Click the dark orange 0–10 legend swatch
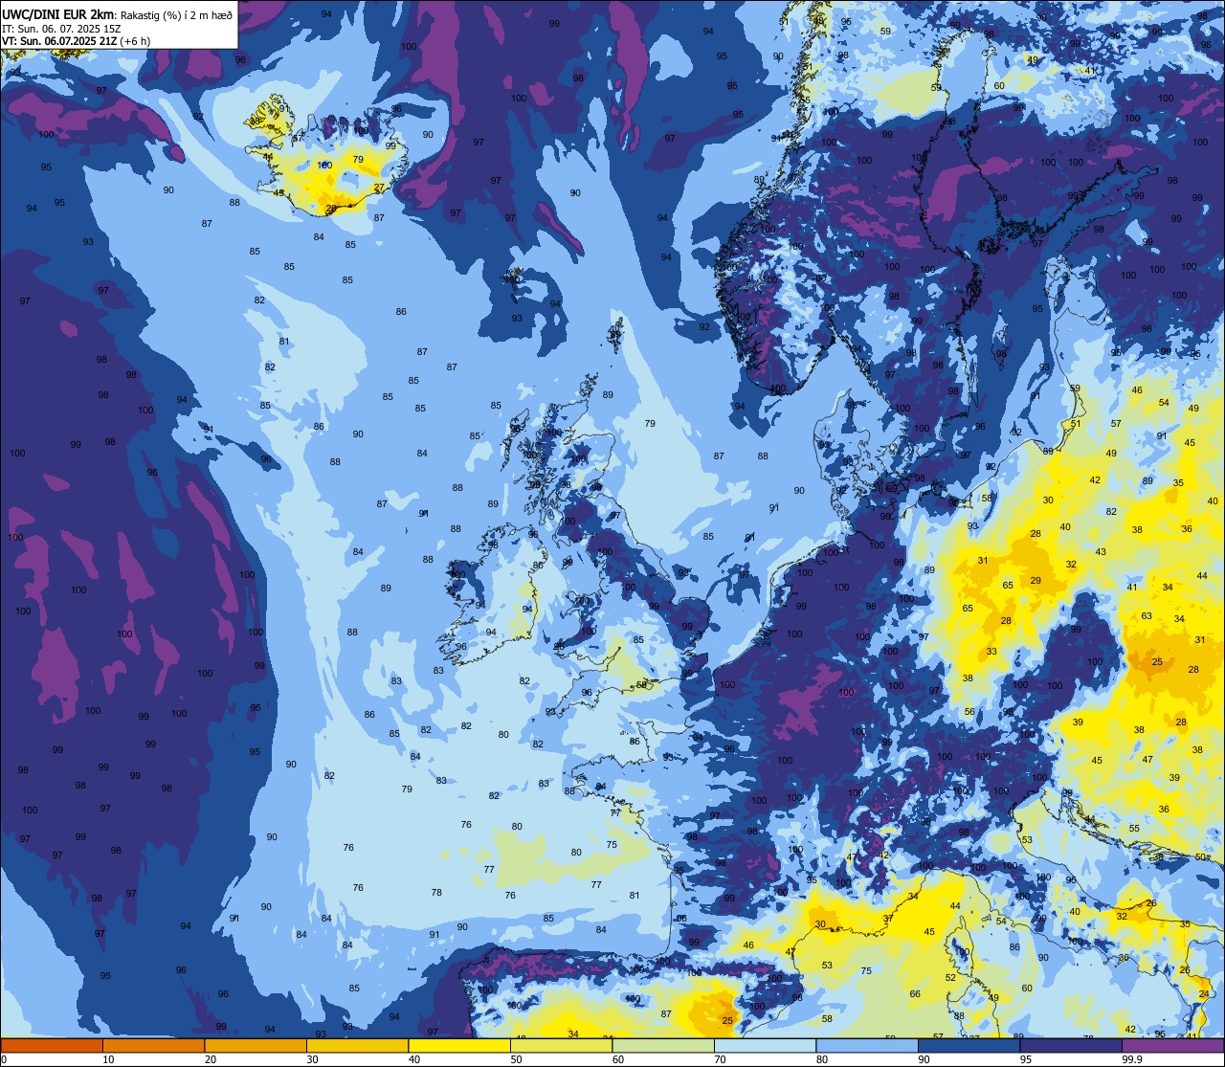 52,1045
